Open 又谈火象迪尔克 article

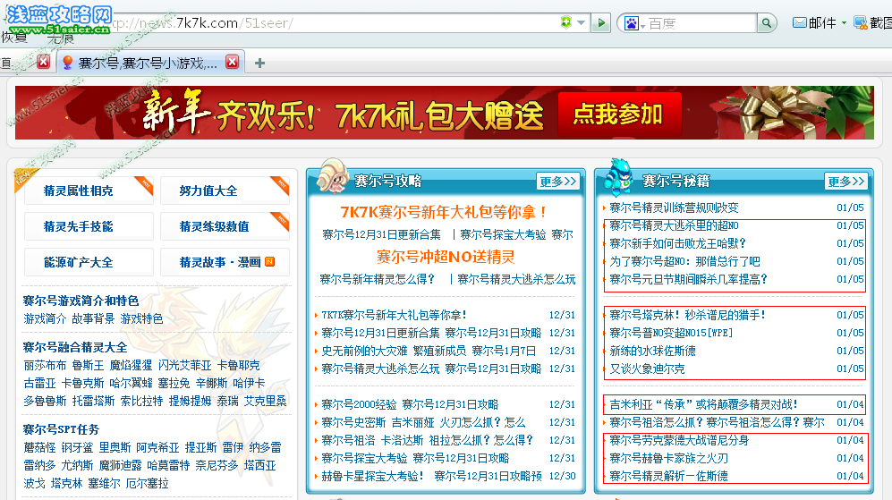coord(647,369)
